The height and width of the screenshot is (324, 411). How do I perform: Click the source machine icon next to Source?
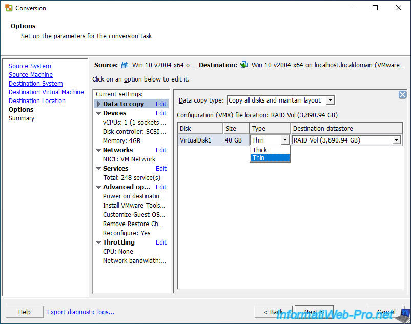(x=125, y=65)
